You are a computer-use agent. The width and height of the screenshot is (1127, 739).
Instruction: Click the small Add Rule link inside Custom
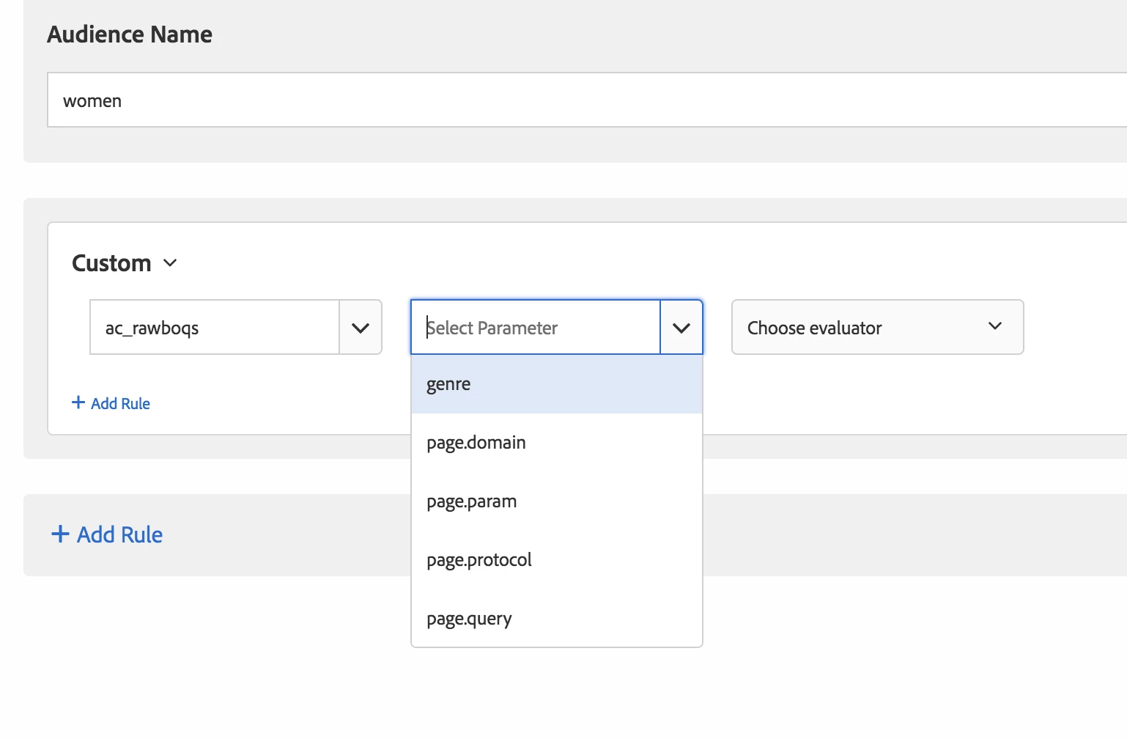coord(120,403)
